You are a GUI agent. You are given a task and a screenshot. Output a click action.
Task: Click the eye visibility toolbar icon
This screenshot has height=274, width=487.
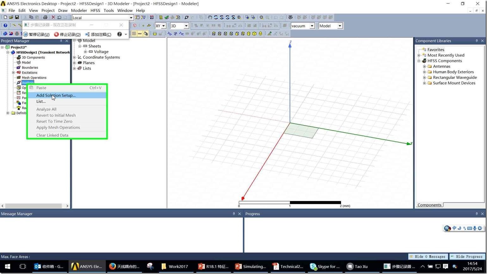click(x=290, y=17)
